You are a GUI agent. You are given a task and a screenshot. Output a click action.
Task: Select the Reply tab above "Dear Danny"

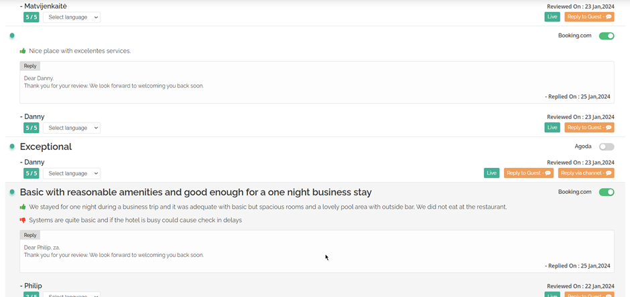pos(30,66)
